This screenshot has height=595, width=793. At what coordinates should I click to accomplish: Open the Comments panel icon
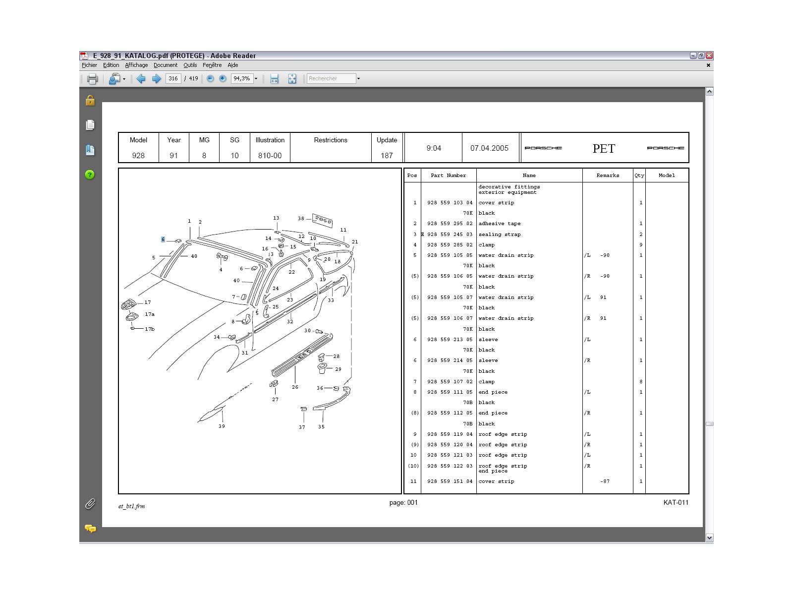[x=90, y=529]
